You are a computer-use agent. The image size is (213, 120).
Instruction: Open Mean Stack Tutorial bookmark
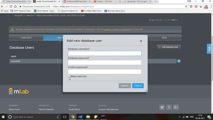click(91, 11)
